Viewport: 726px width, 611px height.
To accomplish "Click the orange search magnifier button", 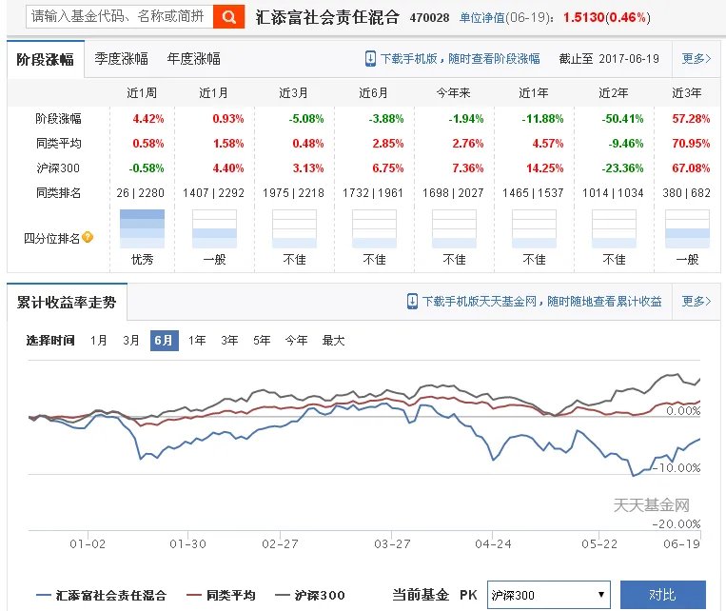I will pos(228,17).
